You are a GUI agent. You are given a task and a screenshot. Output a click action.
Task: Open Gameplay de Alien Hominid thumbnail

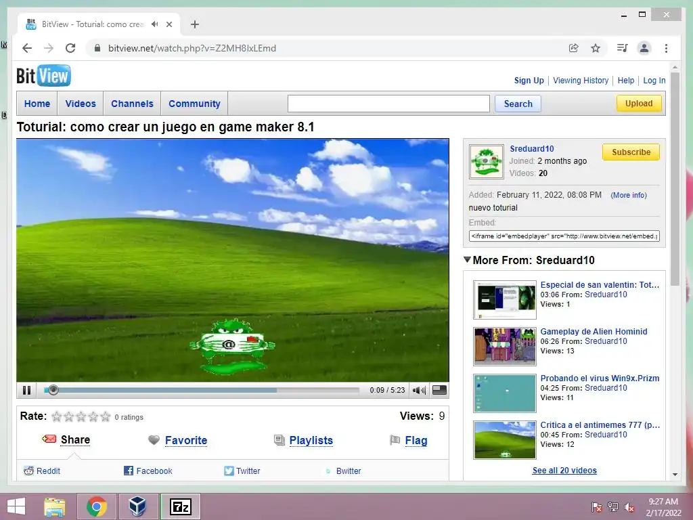pyautogui.click(x=505, y=347)
